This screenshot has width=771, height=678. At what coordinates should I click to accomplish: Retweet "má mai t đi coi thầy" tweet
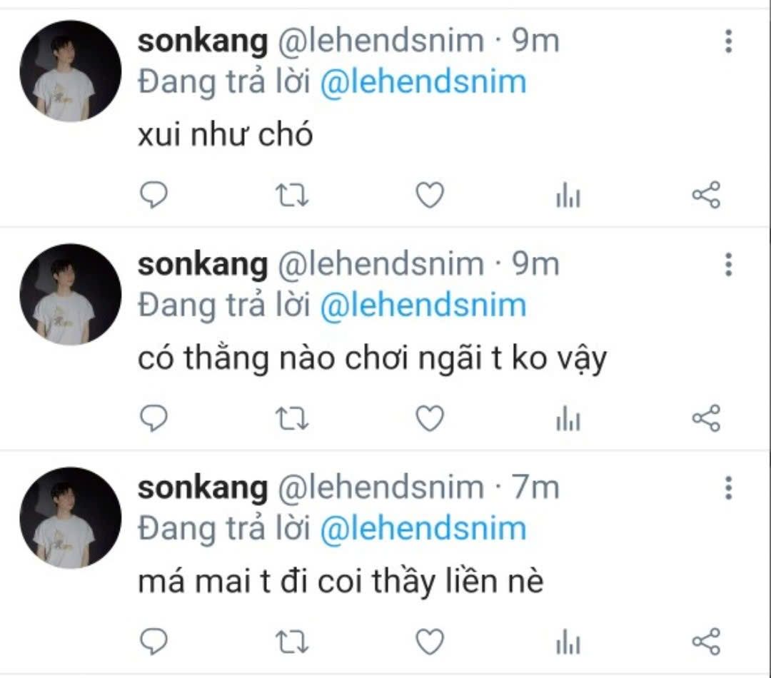pyautogui.click(x=291, y=642)
